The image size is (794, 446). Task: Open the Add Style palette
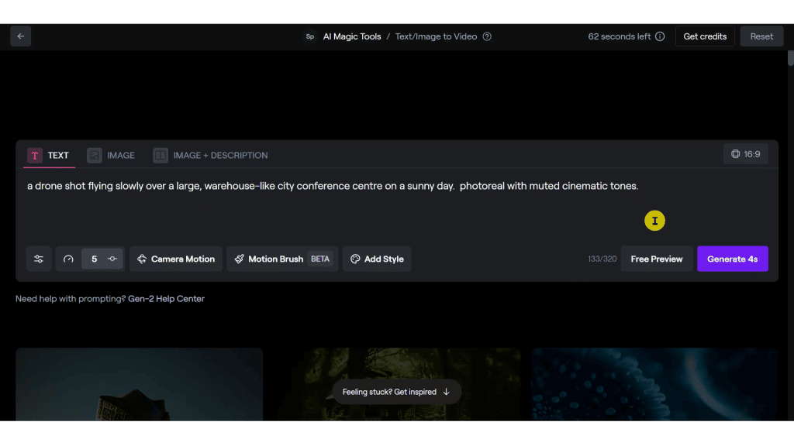pyautogui.click(x=377, y=259)
